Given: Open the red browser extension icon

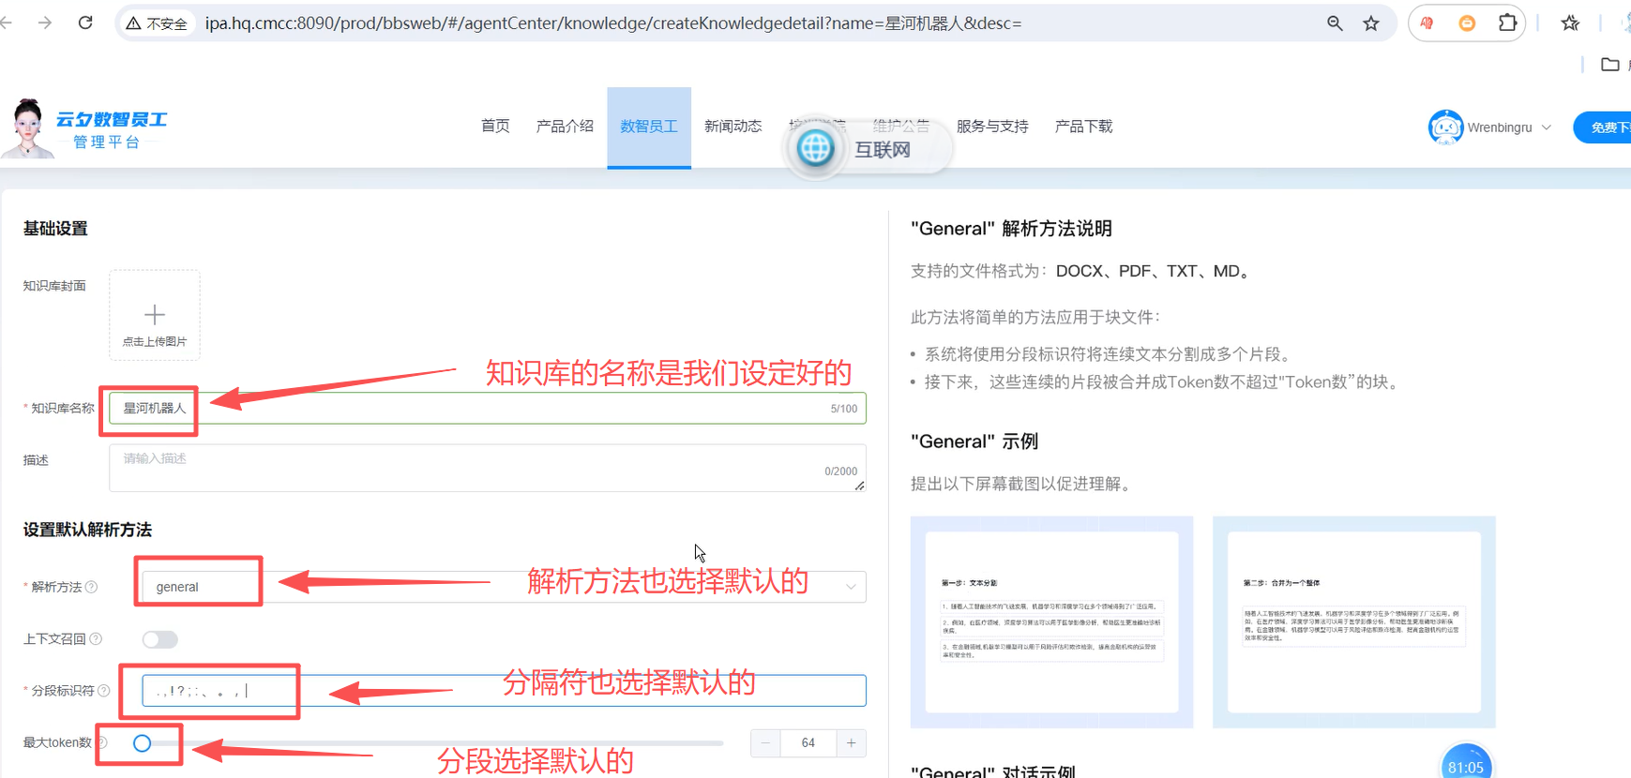Looking at the screenshot, I should 1427,23.
